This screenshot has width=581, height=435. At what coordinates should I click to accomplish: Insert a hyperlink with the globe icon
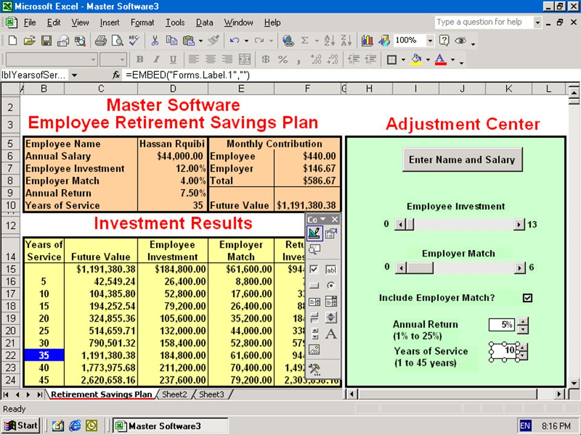pyautogui.click(x=288, y=40)
